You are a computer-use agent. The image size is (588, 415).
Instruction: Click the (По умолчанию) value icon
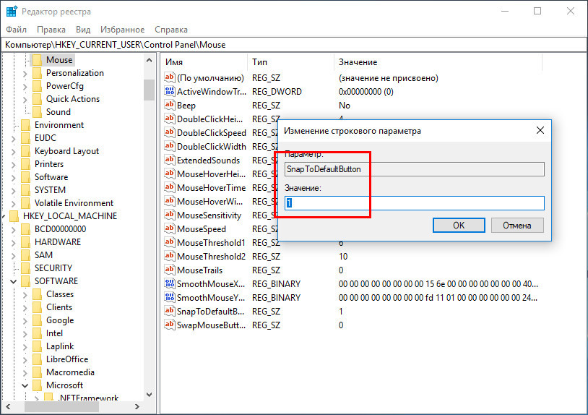(170, 77)
